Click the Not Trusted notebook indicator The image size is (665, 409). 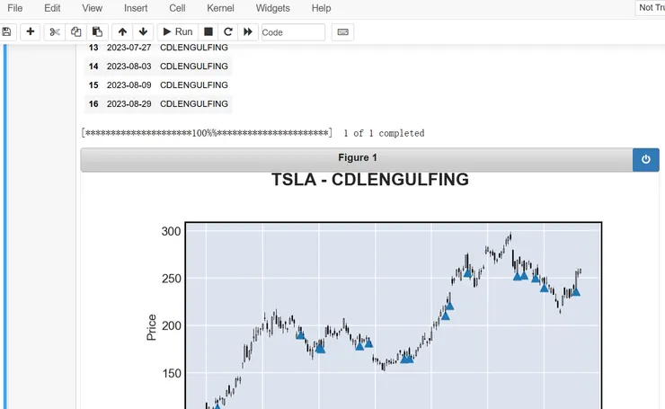point(650,7)
